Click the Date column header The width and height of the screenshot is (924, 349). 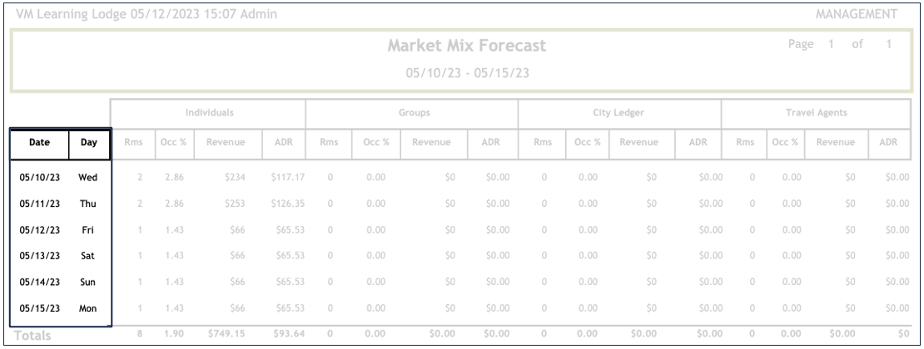38,142
